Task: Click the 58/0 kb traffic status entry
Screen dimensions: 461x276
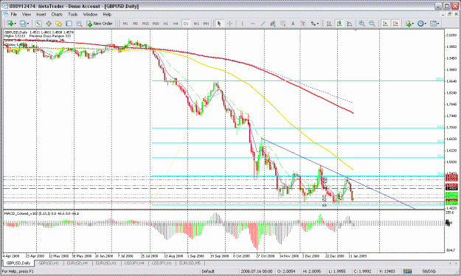Action: 429,272
